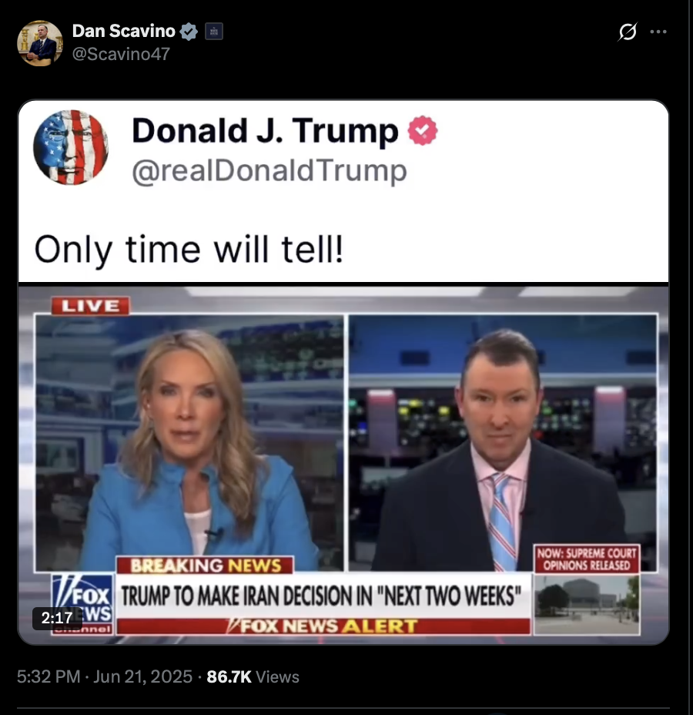
Task: Click the Supreme Court building inset thumbnail
Action: point(587,605)
